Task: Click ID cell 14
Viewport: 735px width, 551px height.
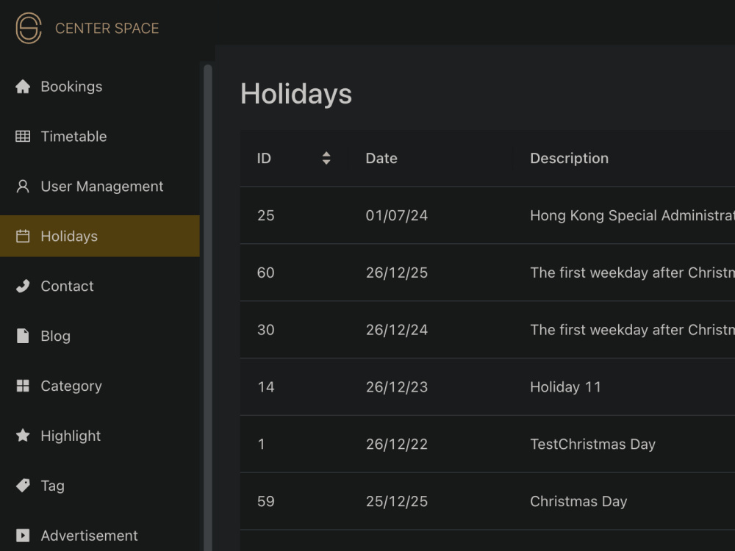Action: 266,387
